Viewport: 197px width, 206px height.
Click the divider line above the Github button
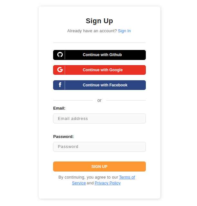tap(99, 43)
